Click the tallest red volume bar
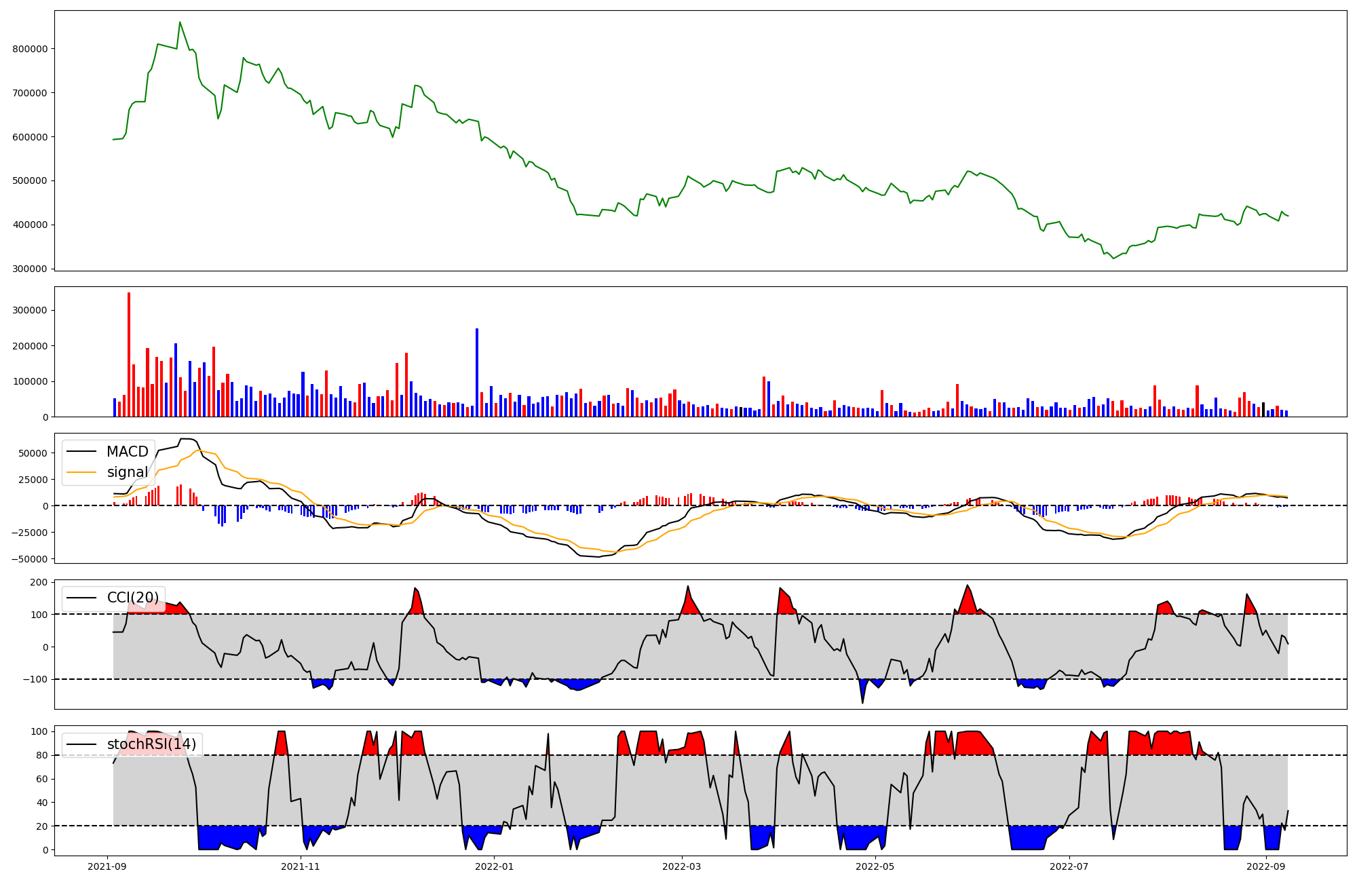1357x882 pixels. pyautogui.click(x=129, y=353)
